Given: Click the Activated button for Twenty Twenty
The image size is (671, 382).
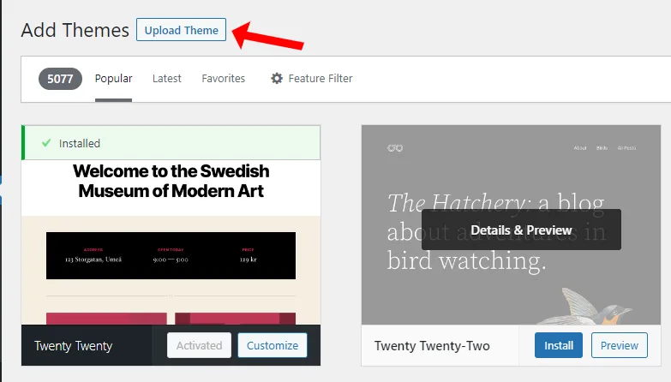Looking at the screenshot, I should pos(200,345).
